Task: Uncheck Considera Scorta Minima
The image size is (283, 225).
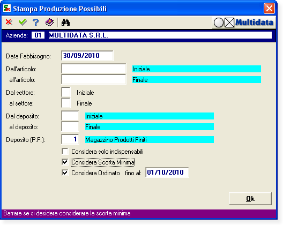Action: [65, 162]
